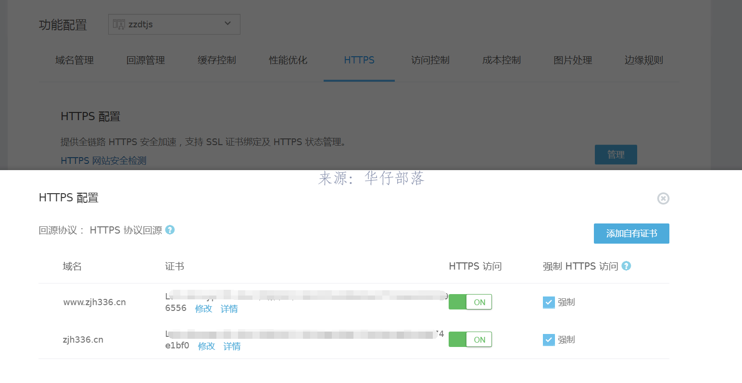Click help icon beside 强制 HTTPS 访问 header
Screen dimensions: 742x383
626,266
